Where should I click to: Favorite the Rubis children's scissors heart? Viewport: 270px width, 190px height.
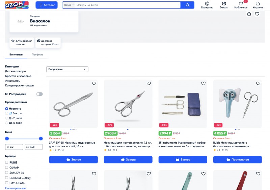(258, 83)
